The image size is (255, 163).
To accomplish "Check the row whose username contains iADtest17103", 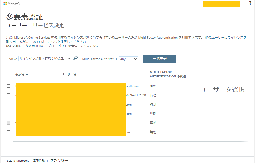I will [x=9, y=95].
